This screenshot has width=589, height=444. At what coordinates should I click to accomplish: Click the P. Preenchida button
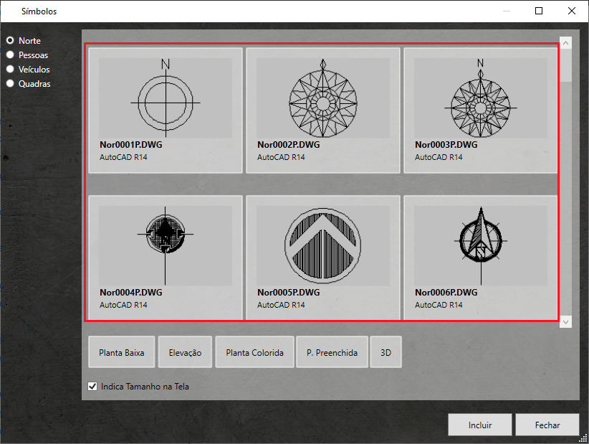click(x=332, y=352)
